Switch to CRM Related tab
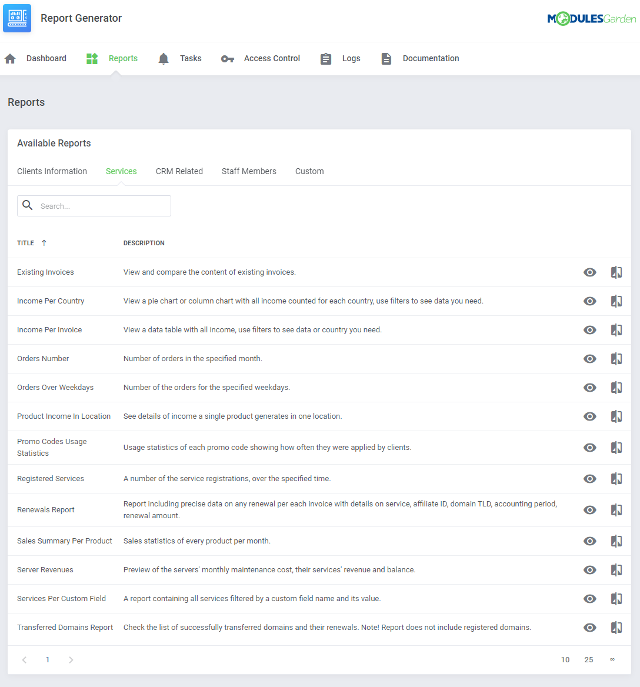The width and height of the screenshot is (640, 687). tap(179, 171)
